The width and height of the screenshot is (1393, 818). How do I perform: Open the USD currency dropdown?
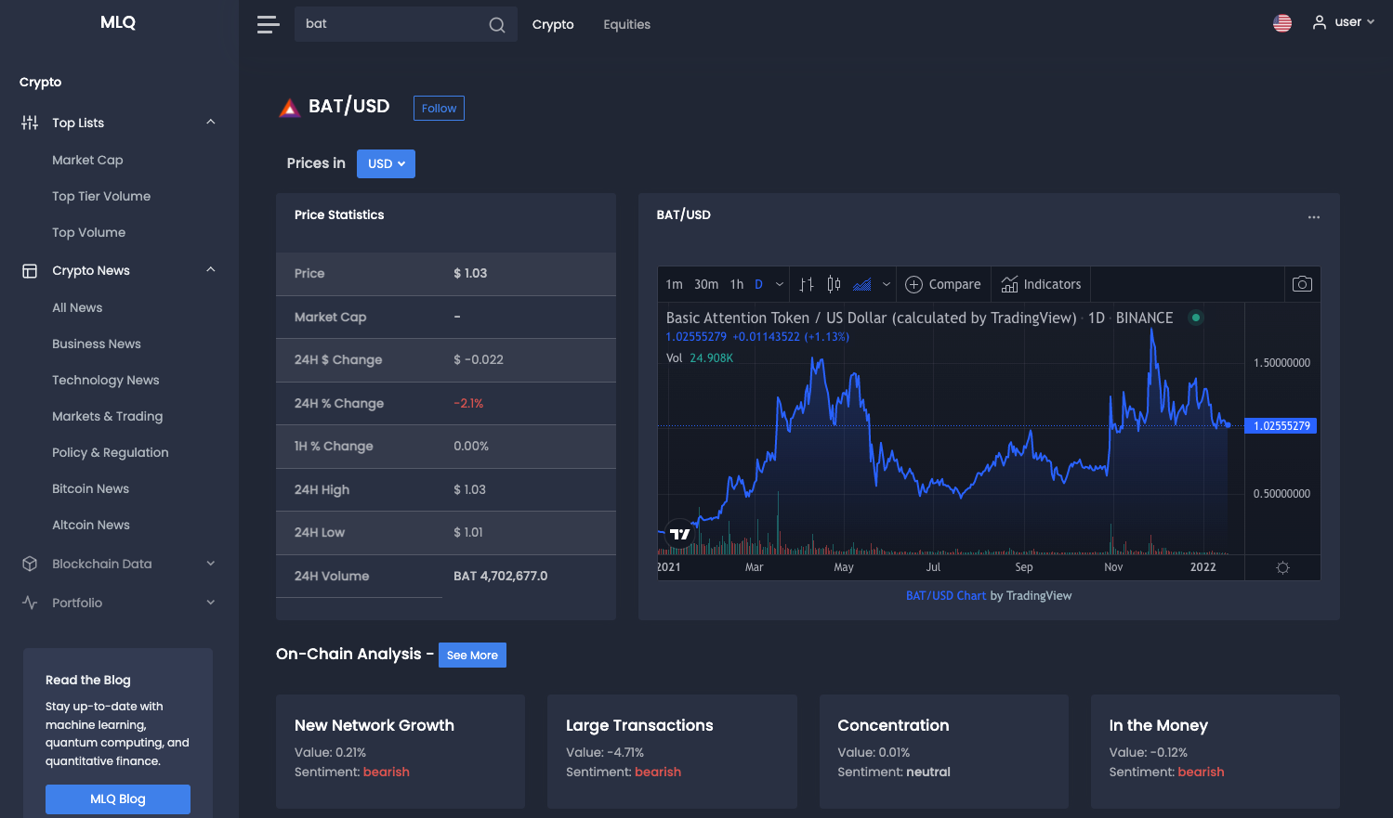coord(386,163)
